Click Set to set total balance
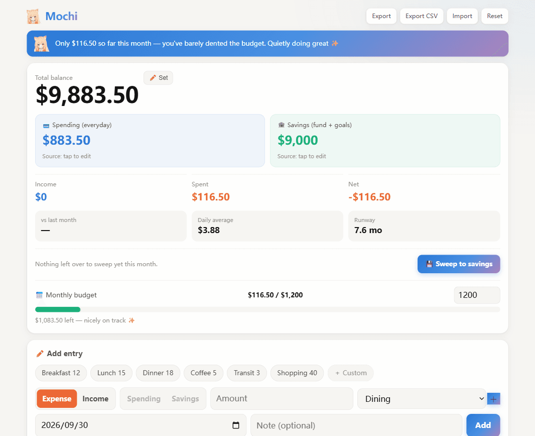 (x=158, y=78)
